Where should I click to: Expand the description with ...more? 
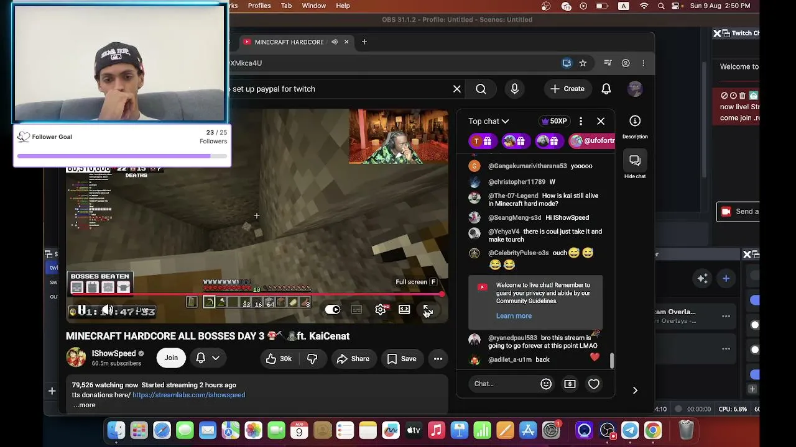coord(84,405)
